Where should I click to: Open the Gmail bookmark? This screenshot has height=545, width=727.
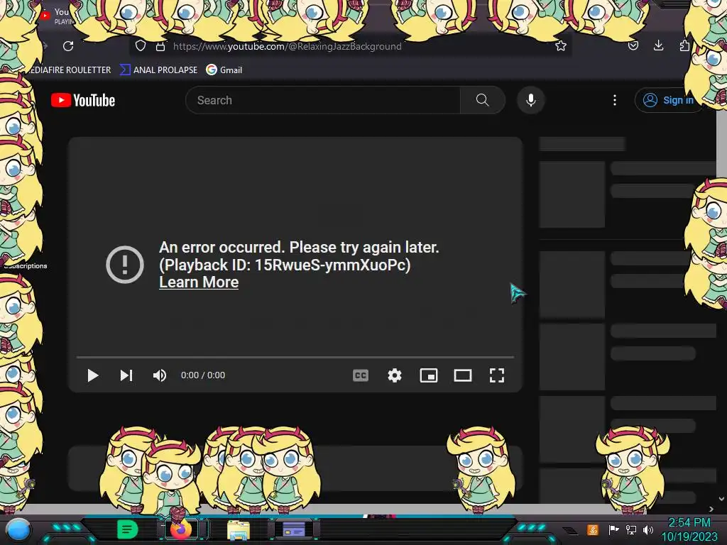[224, 70]
